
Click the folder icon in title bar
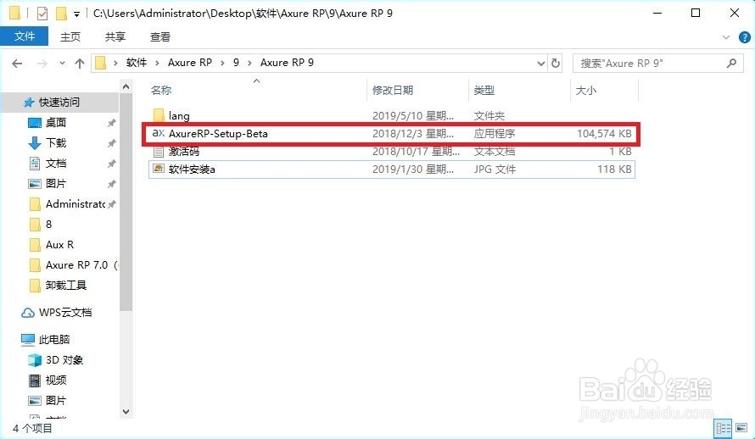pyautogui.click(x=15, y=13)
